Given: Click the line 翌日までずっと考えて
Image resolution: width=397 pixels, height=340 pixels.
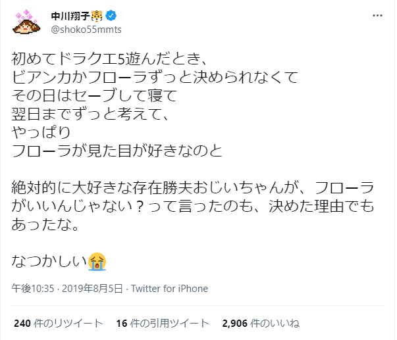Looking at the screenshot, I should pyautogui.click(x=90, y=114).
